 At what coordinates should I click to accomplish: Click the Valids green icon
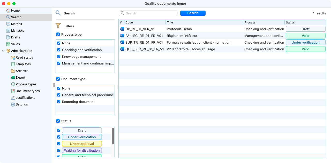point(8,44)
